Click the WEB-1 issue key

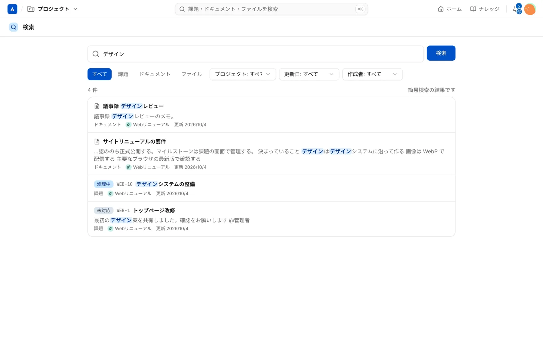point(123,211)
